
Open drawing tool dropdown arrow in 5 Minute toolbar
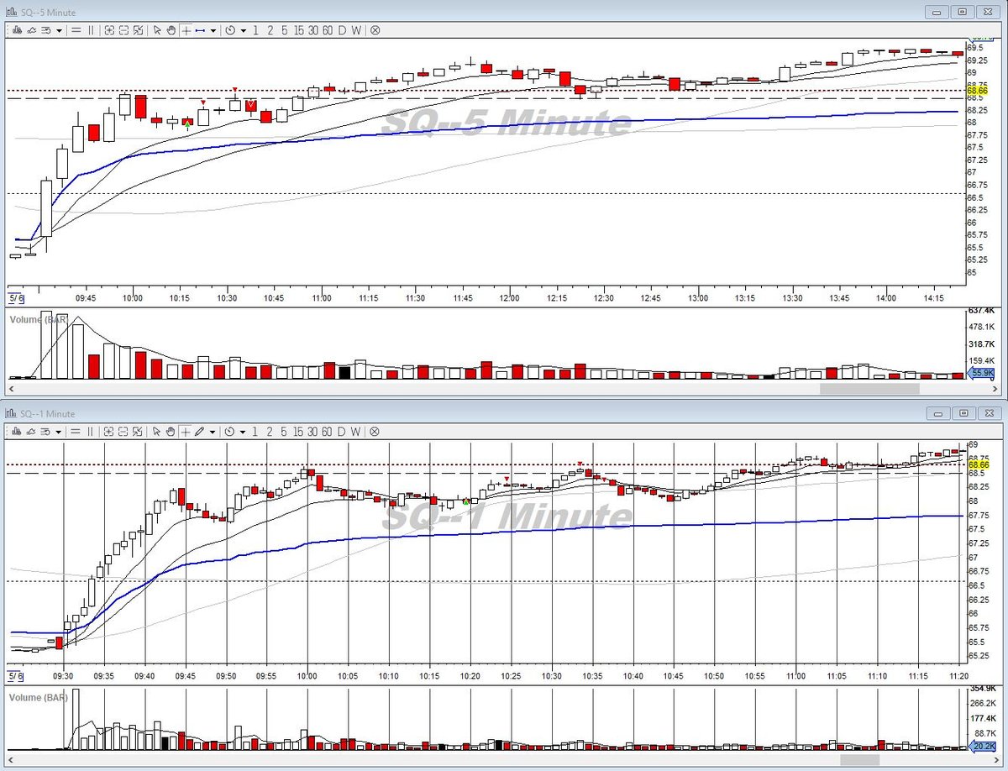click(x=213, y=30)
